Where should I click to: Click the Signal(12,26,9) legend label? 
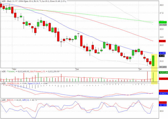pos(34,83)
